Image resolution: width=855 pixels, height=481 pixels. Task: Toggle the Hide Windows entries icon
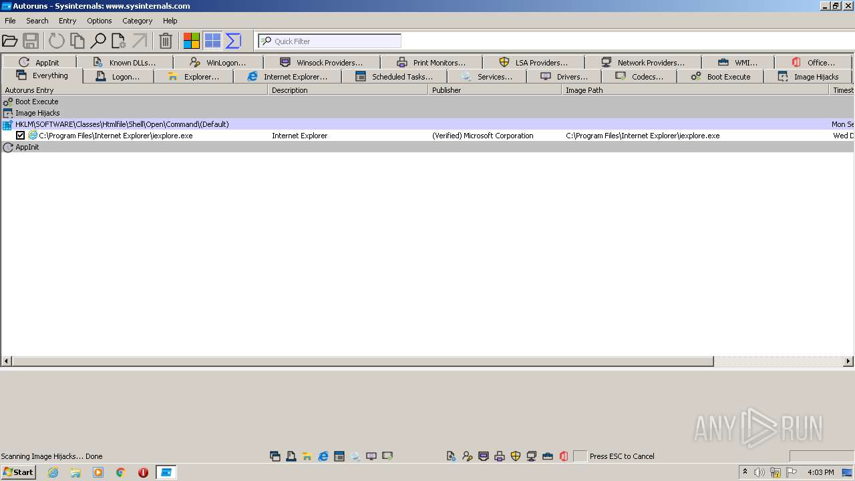212,41
